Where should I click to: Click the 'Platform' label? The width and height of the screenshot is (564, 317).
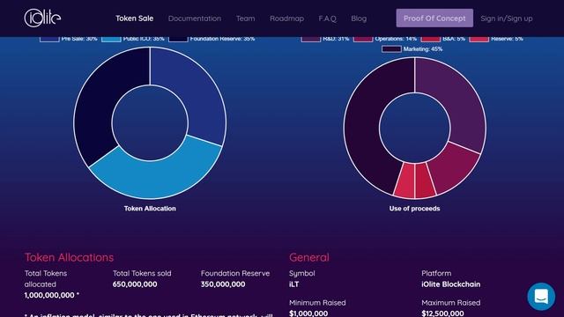[x=436, y=273]
